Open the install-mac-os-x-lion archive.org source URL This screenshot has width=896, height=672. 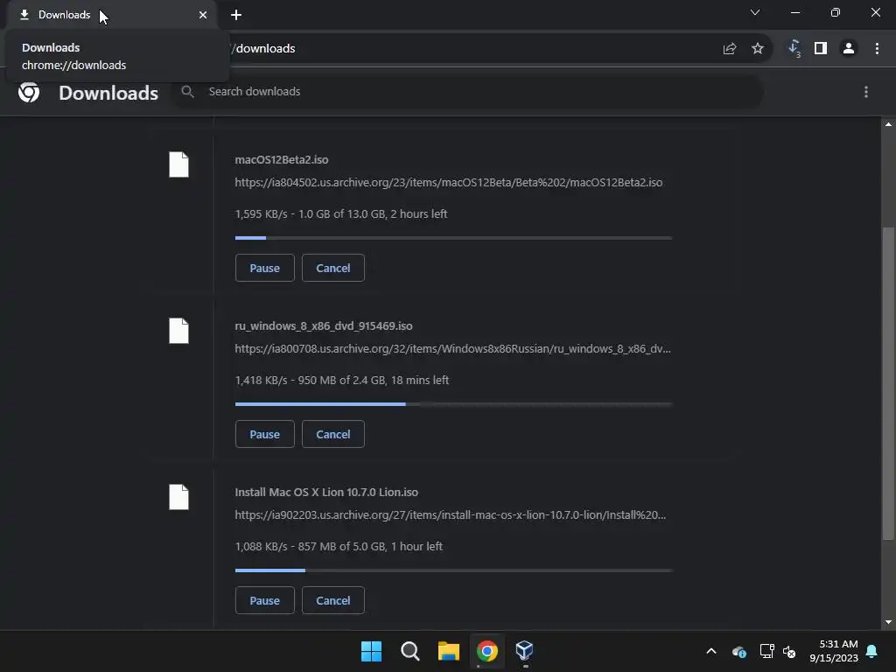pyautogui.click(x=451, y=515)
